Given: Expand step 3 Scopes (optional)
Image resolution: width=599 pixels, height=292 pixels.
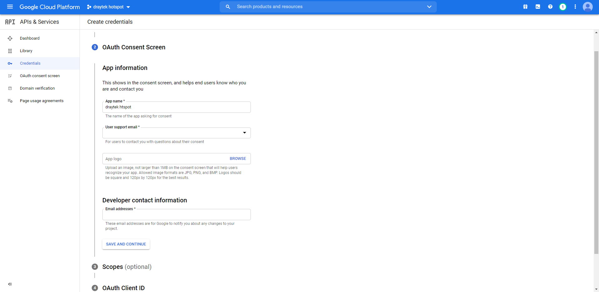Looking at the screenshot, I should coord(127,267).
